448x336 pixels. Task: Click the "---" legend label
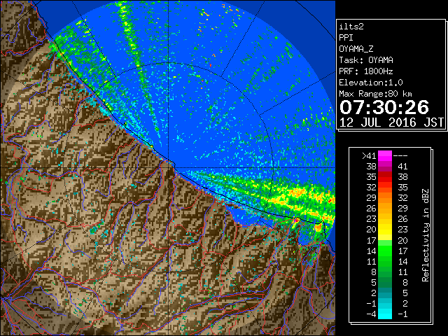[x=400, y=156]
